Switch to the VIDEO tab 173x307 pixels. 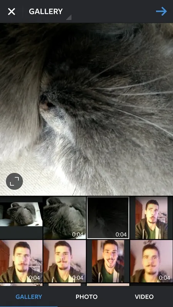click(x=144, y=297)
